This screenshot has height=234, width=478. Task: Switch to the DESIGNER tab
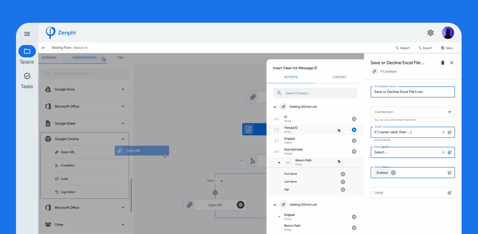click(x=49, y=58)
